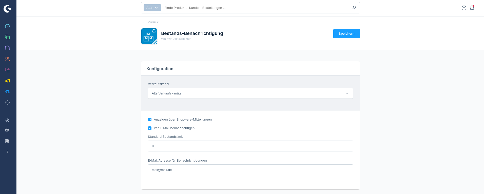Open the Marketing megaphone icon
This screenshot has height=194, width=484.
point(7,81)
